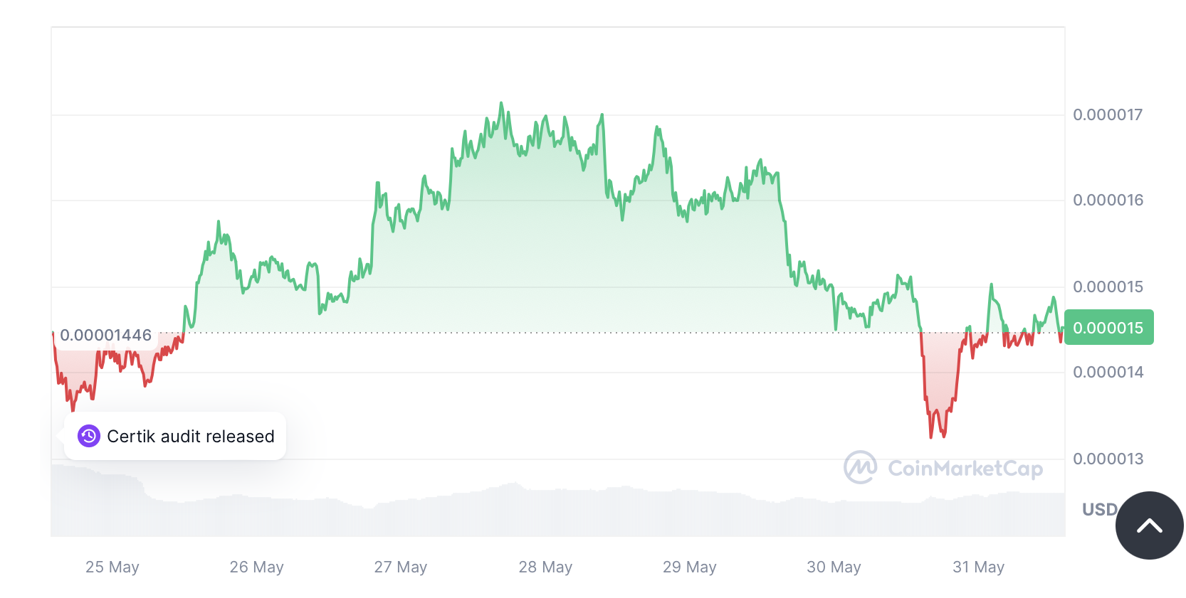Click the CoinMarketCap watermark text
1186x598 pixels.
click(965, 469)
